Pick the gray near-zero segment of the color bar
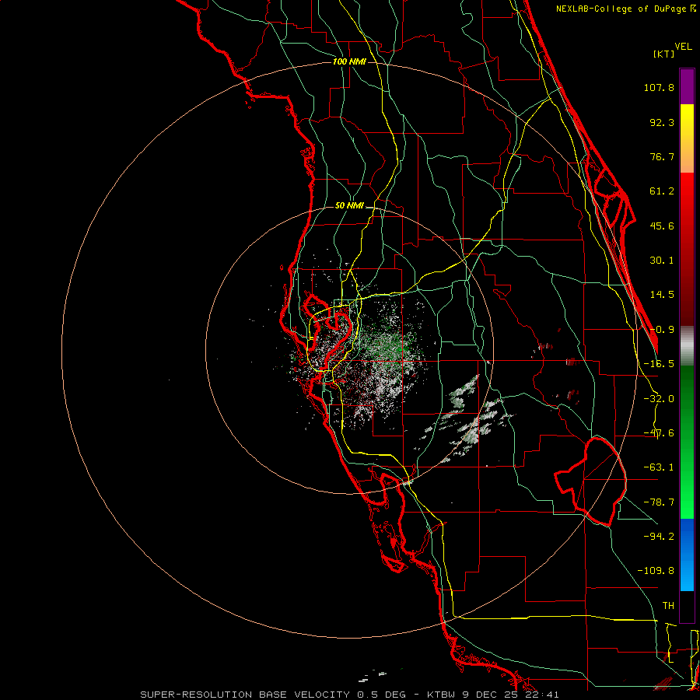700x700 pixels. (687, 346)
